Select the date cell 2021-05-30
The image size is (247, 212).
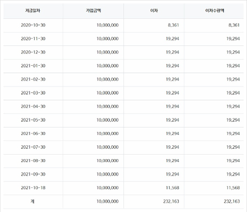33,120
